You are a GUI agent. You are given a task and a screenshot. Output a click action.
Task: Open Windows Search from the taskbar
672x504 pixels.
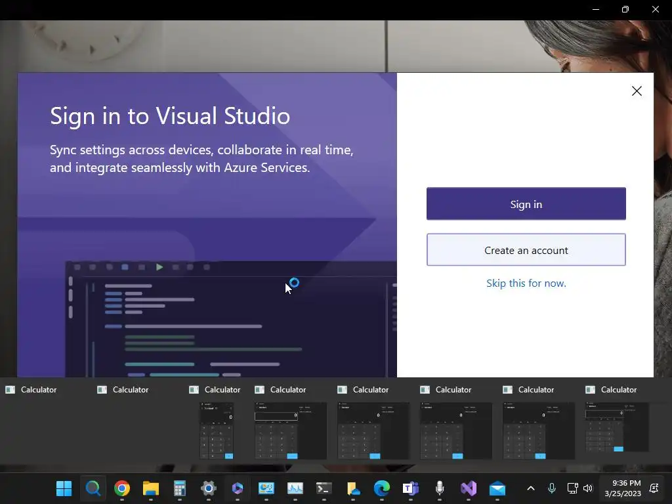(x=93, y=488)
